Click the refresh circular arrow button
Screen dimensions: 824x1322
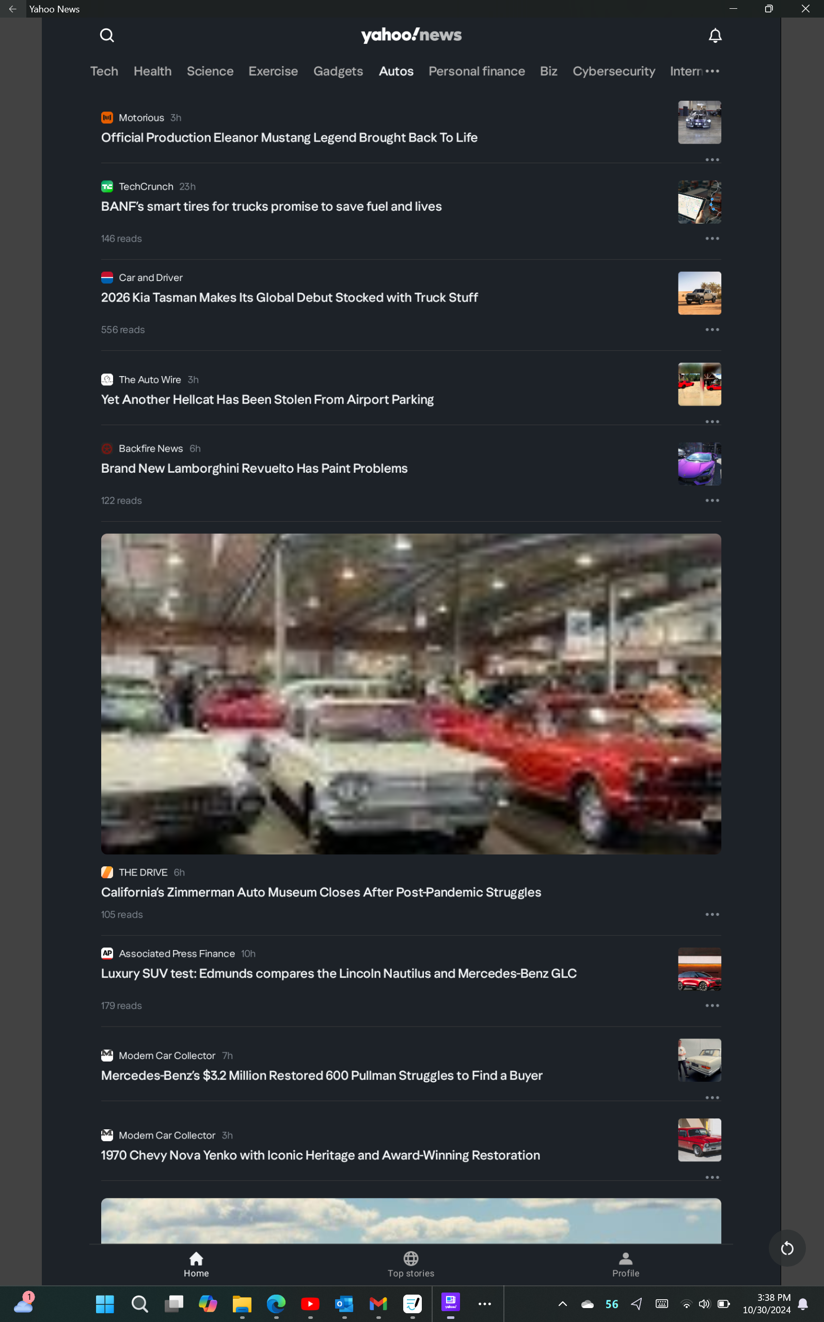[787, 1249]
